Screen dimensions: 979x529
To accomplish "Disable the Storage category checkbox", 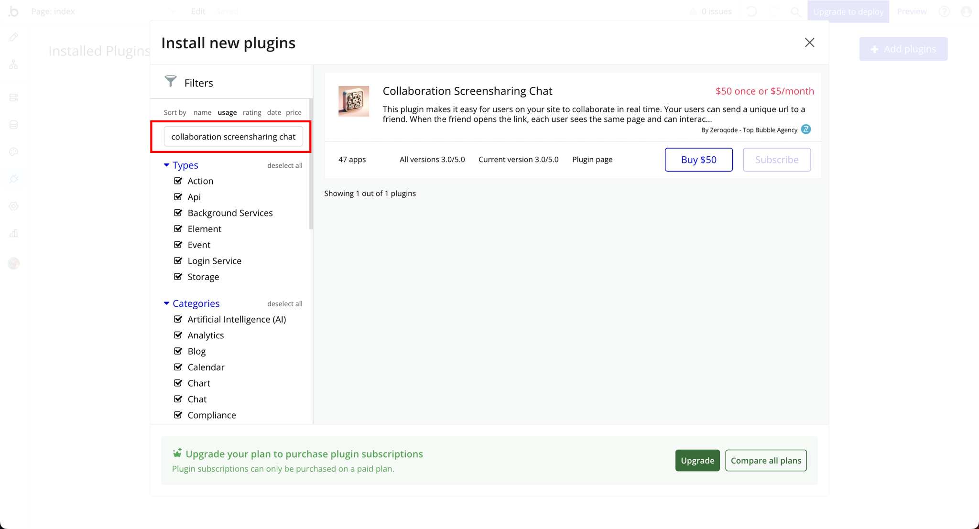I will [x=178, y=276].
